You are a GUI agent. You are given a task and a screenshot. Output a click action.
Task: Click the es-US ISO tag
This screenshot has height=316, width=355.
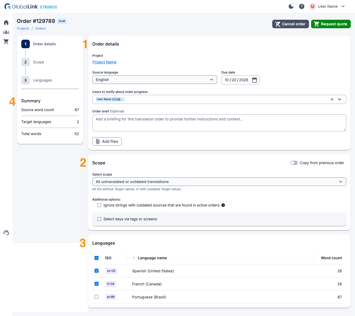tap(111, 271)
